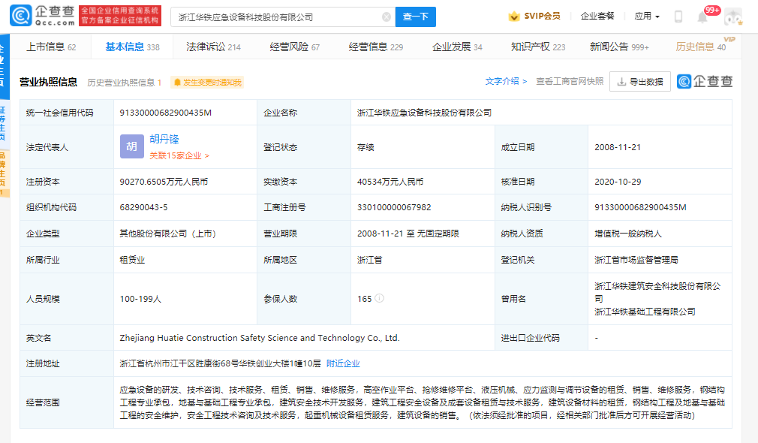758x443 pixels.
Task: Click the 胡 avatar tile
Action: 132,146
